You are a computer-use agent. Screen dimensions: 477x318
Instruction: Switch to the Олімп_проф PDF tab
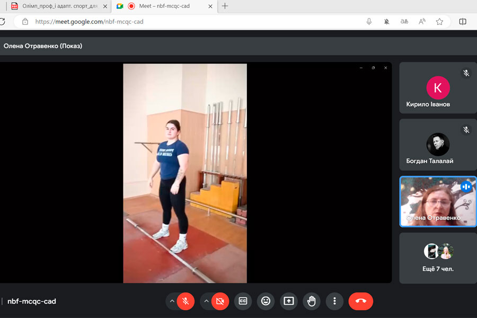(58, 6)
